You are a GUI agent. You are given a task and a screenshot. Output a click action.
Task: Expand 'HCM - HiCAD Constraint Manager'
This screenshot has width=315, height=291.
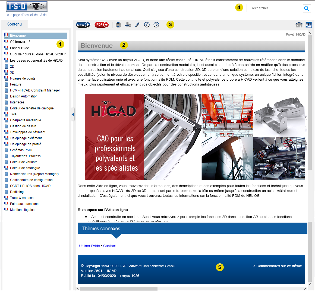pos(35,90)
